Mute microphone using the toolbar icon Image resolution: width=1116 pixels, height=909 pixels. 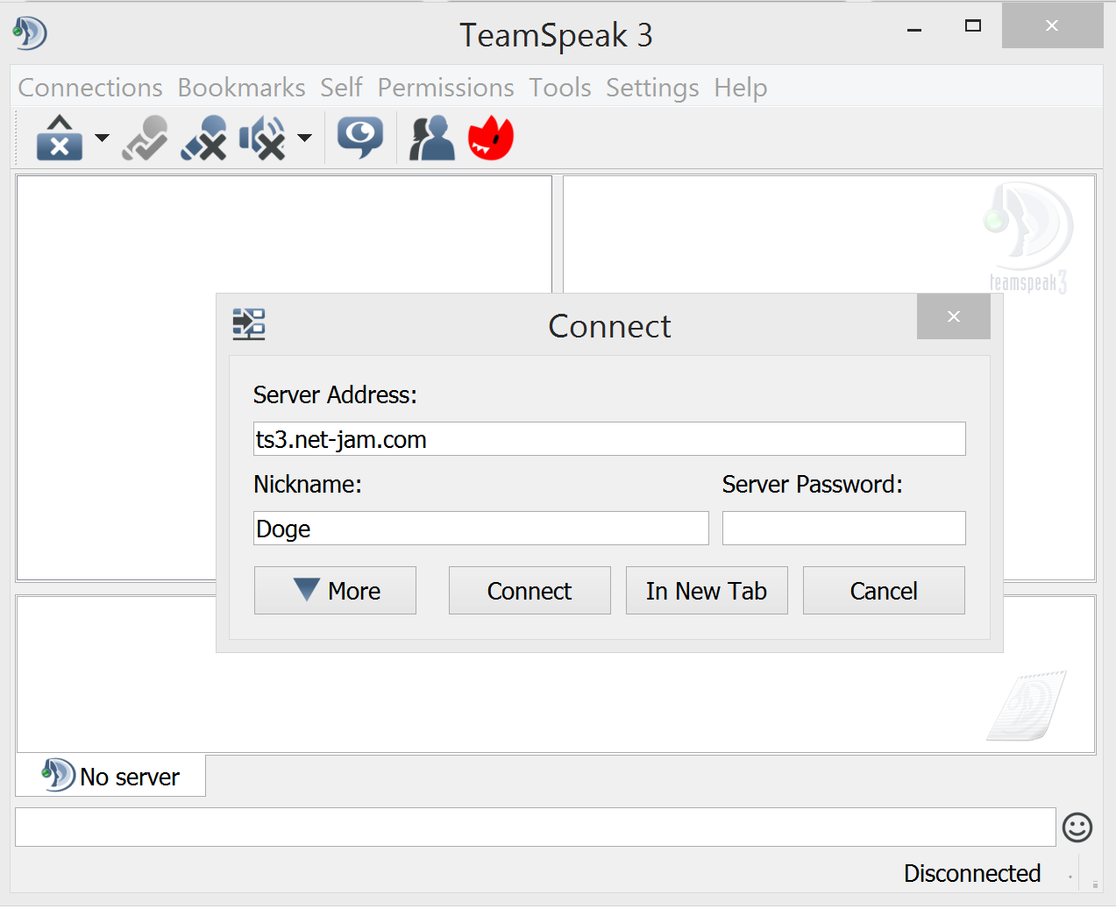(203, 138)
